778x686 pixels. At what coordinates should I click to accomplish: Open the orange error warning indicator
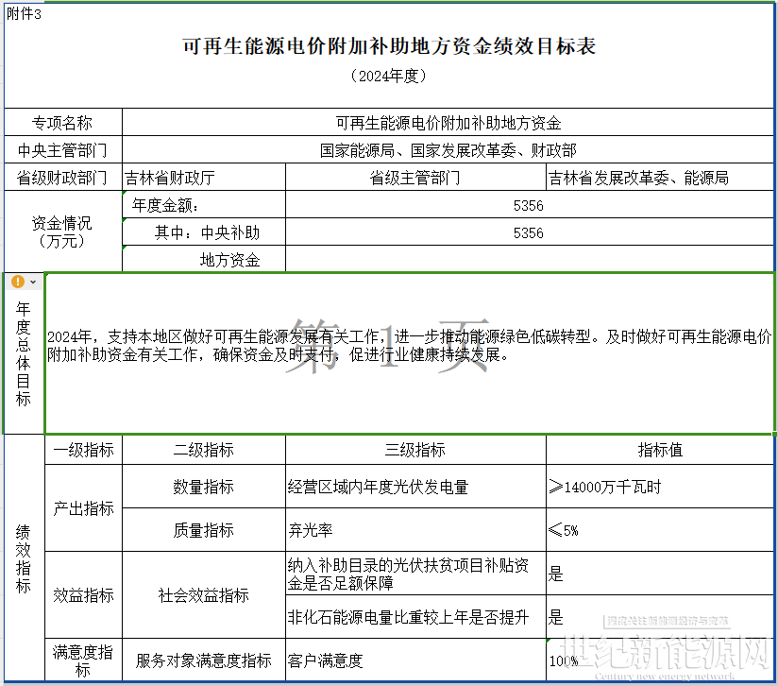coord(18,282)
